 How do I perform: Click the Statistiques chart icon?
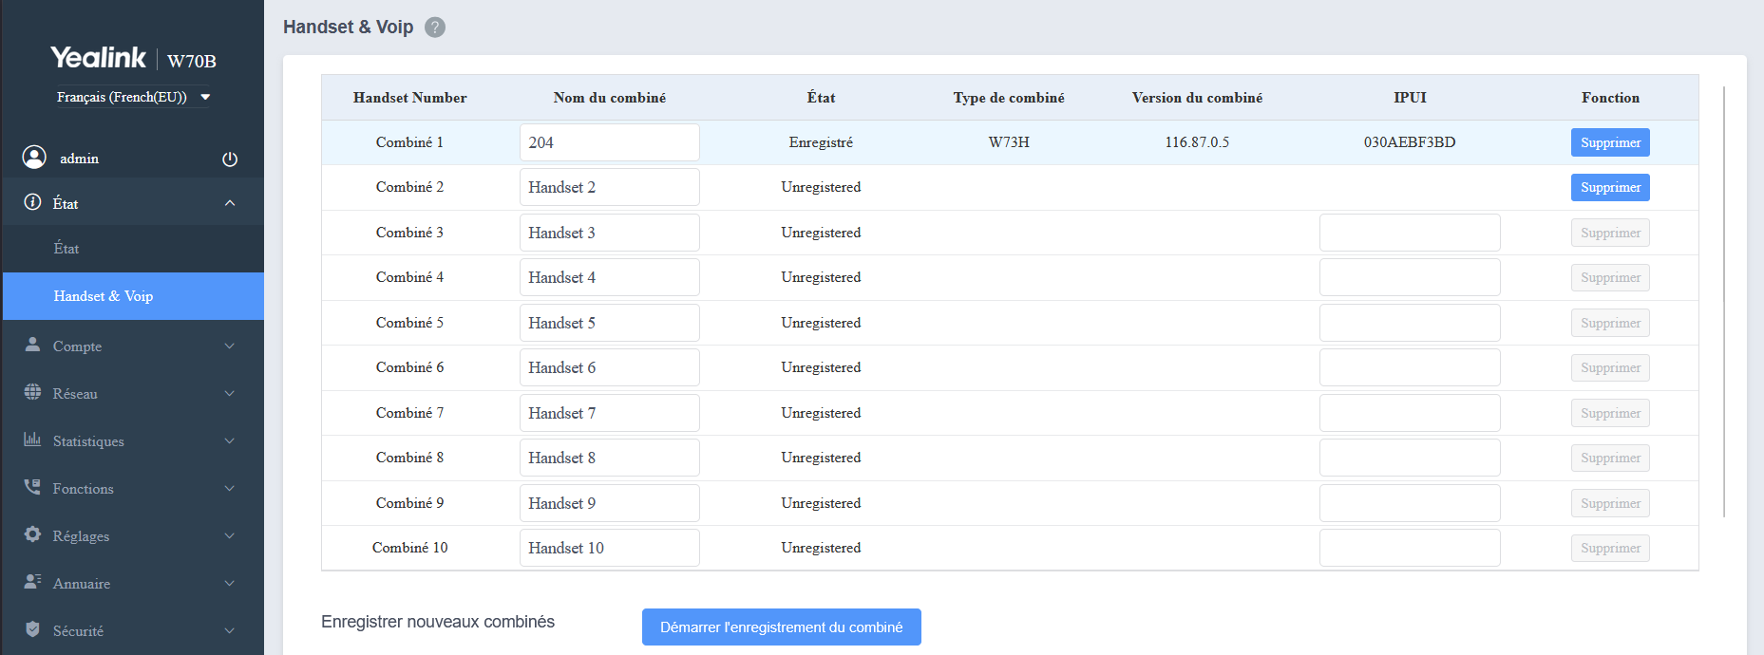pos(32,440)
